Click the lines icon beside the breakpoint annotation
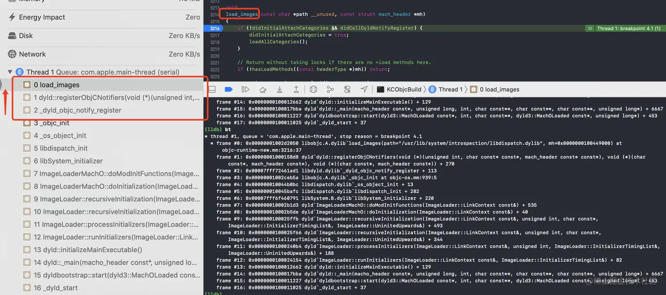This screenshot has width=666, height=295. [x=589, y=28]
